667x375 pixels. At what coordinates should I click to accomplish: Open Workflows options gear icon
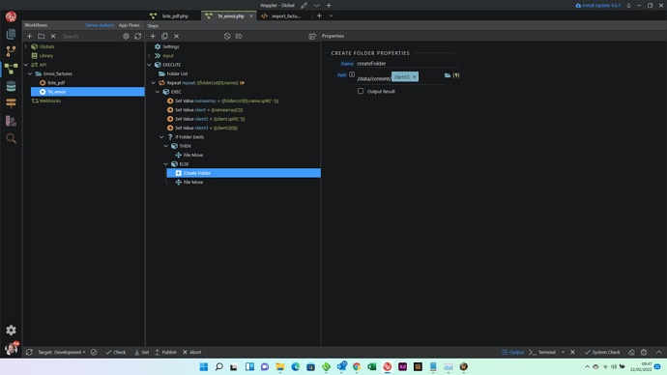tap(126, 36)
